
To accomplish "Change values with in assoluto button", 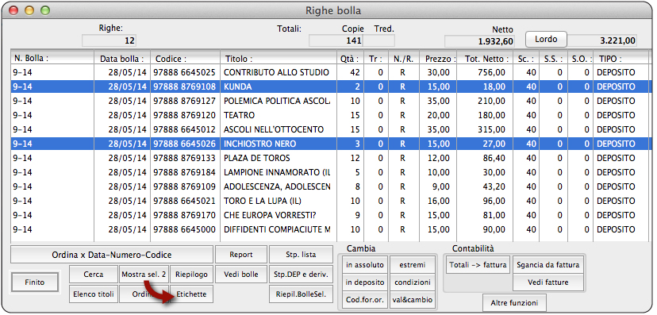I will (x=364, y=265).
